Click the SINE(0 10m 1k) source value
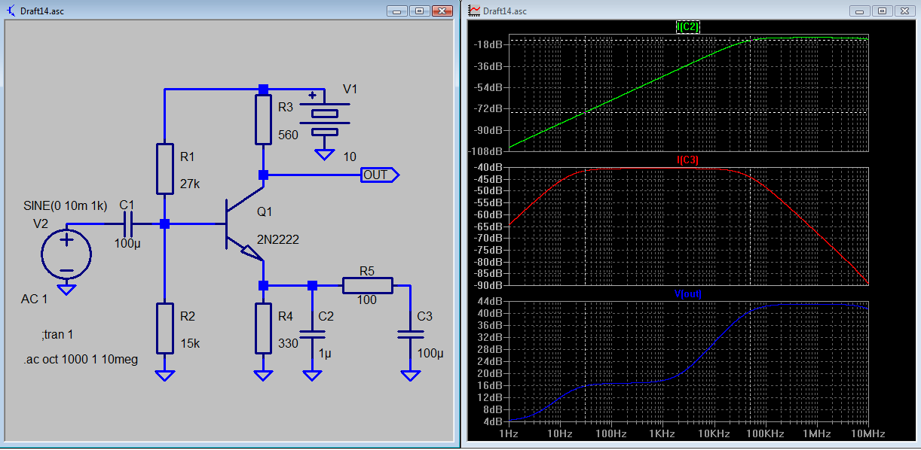 66,205
